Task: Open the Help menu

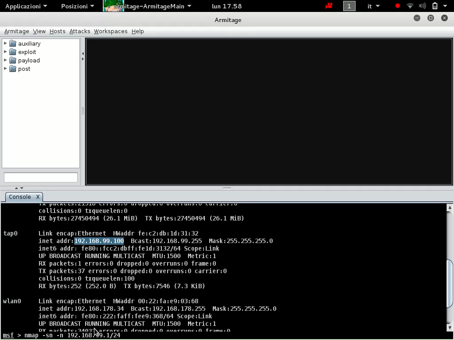Action: click(x=137, y=31)
